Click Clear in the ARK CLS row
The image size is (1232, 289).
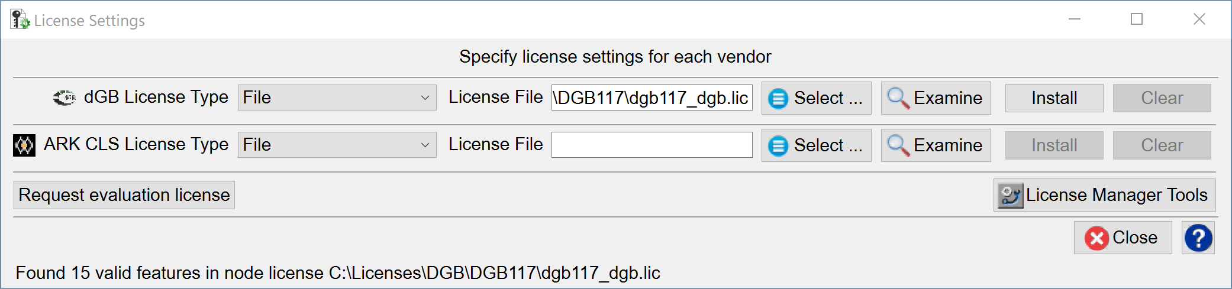(x=1162, y=145)
